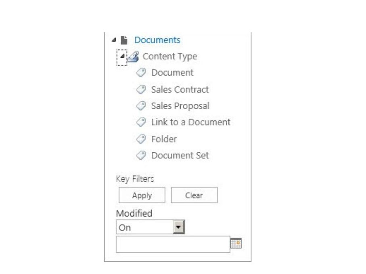The width and height of the screenshot is (366, 274).
Task: Click the tag icon beside Link to a Document
Action: [x=141, y=122]
